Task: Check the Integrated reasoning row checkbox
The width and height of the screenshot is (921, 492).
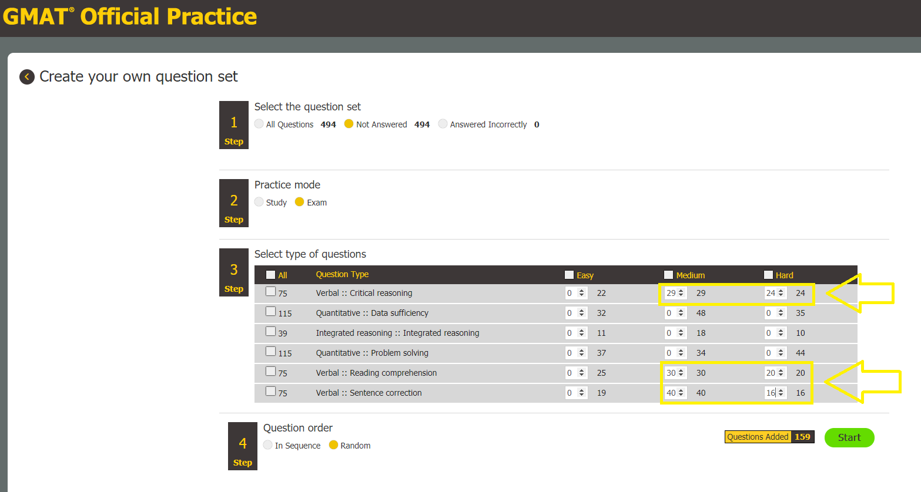Action: 270,331
